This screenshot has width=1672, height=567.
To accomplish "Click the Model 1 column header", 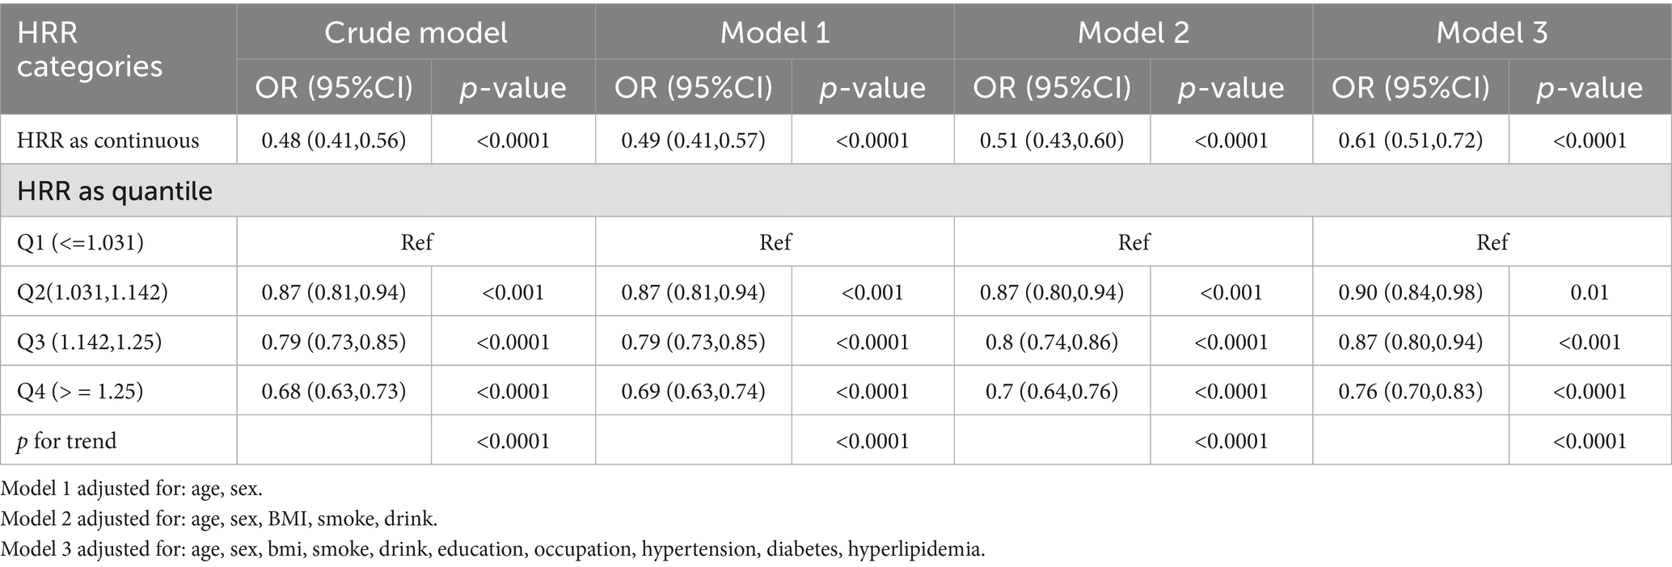I will point(775,32).
